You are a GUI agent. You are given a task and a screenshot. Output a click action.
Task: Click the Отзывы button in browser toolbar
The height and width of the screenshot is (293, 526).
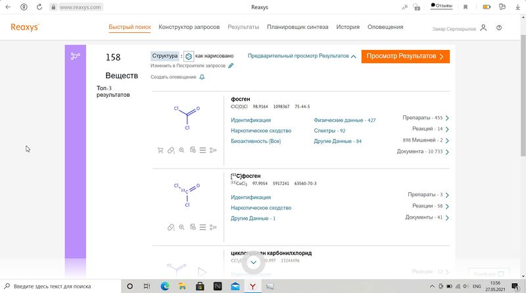[441, 6]
